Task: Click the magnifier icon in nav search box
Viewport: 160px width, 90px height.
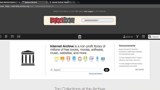Action: [x=150, y=37]
